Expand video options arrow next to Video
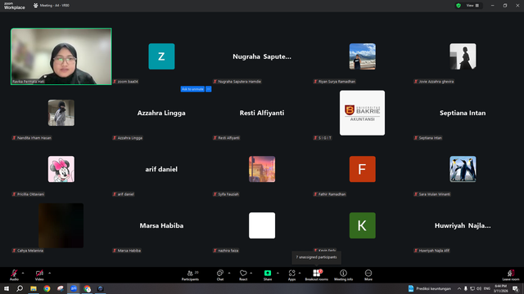This screenshot has height=294, width=524. coord(49,273)
